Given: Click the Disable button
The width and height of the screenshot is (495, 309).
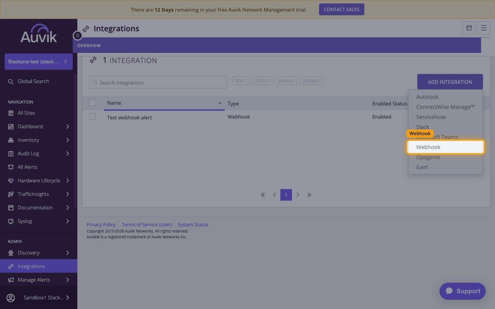Looking at the screenshot, I should (x=311, y=81).
